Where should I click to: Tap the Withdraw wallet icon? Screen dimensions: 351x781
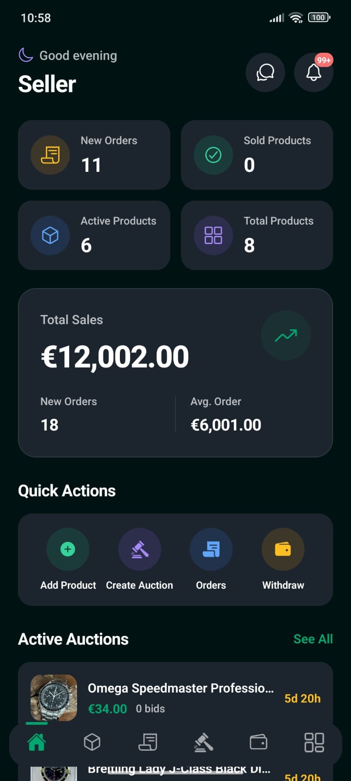click(283, 549)
